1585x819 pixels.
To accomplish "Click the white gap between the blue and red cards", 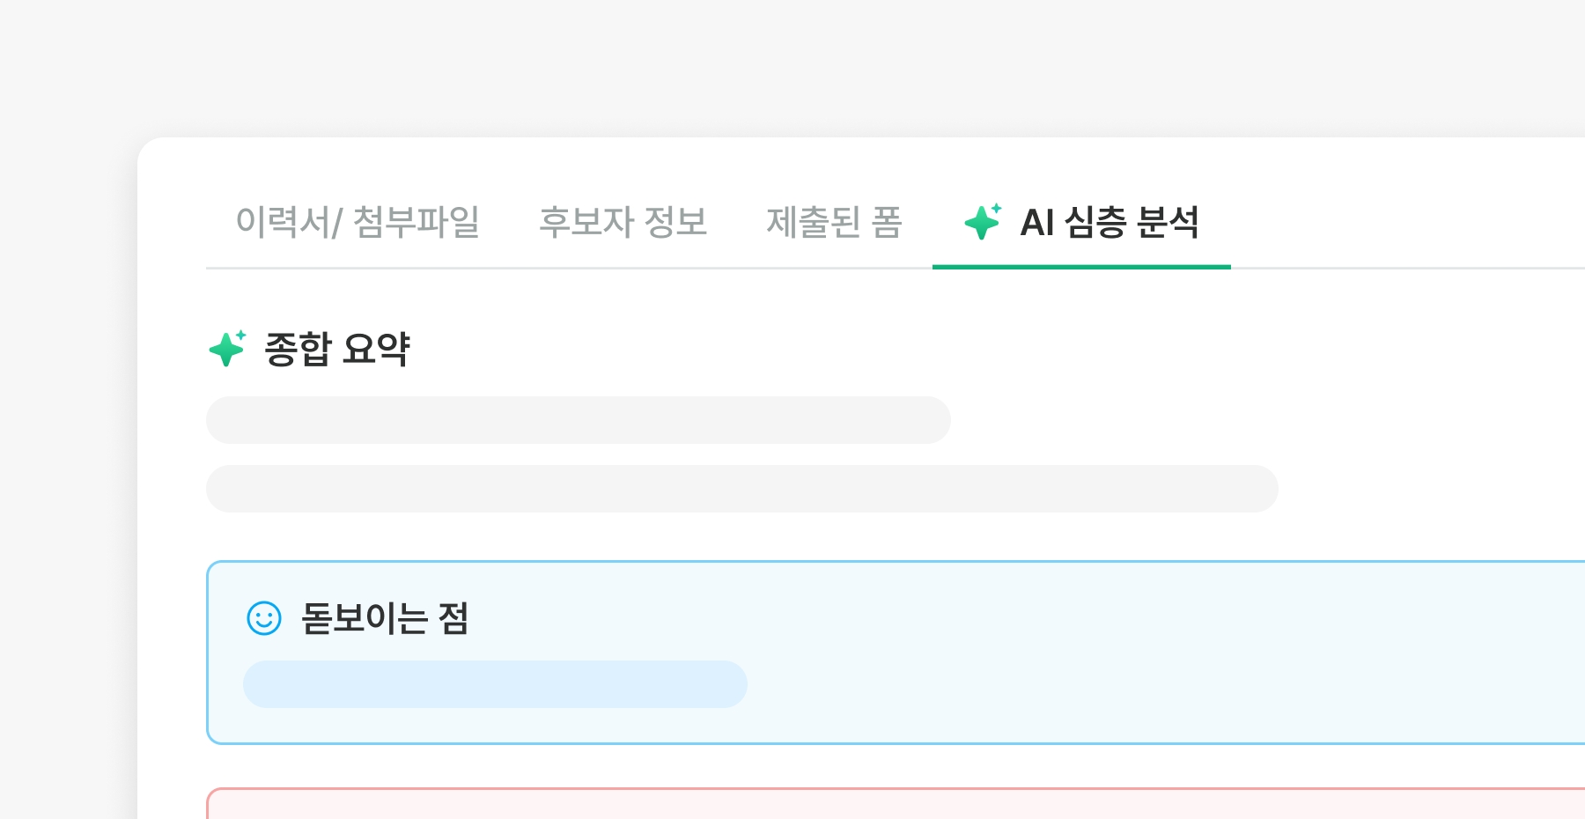I will point(881,766).
